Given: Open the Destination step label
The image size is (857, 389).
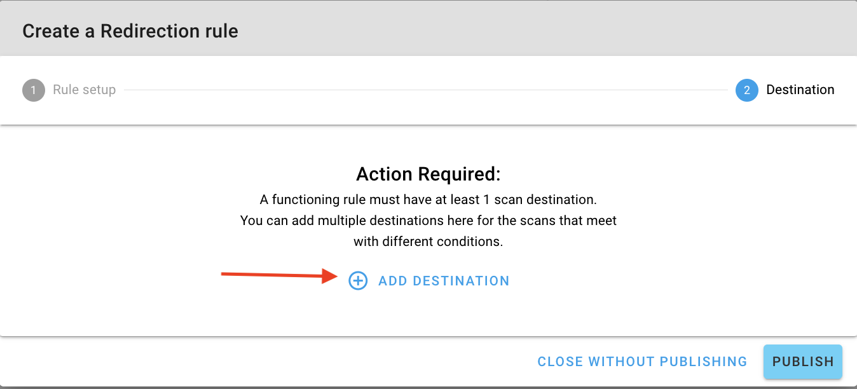Looking at the screenshot, I should tap(800, 90).
